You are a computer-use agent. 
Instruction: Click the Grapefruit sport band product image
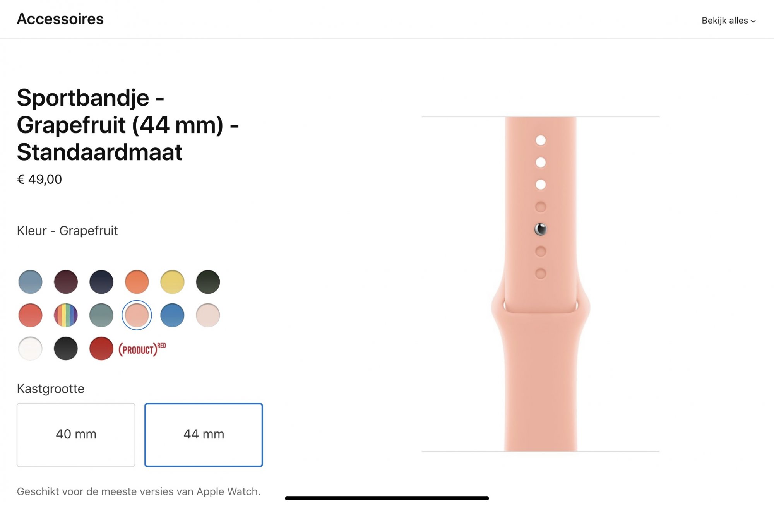541,284
